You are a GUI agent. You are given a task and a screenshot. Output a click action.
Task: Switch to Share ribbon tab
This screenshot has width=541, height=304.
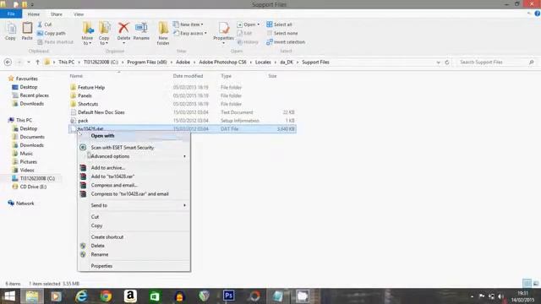(57, 14)
